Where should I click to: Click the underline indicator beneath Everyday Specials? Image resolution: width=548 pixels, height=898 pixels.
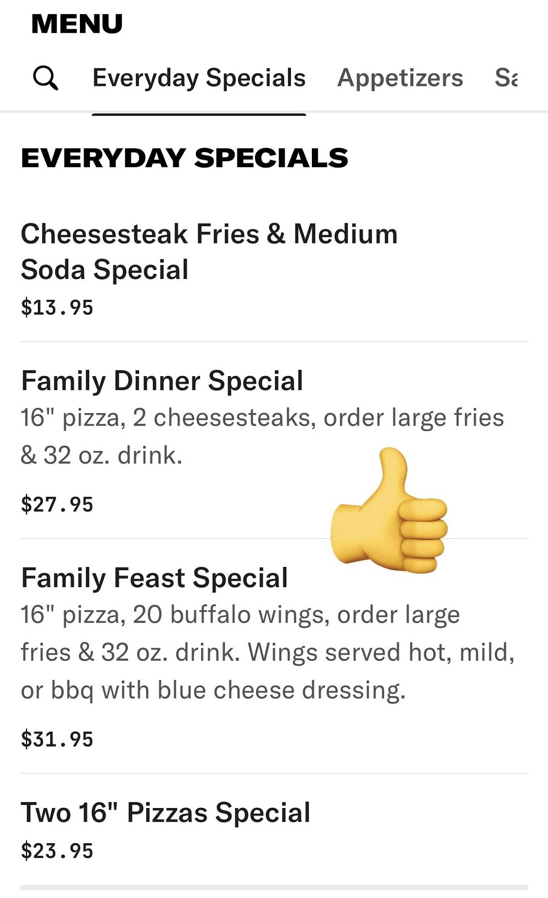199,114
